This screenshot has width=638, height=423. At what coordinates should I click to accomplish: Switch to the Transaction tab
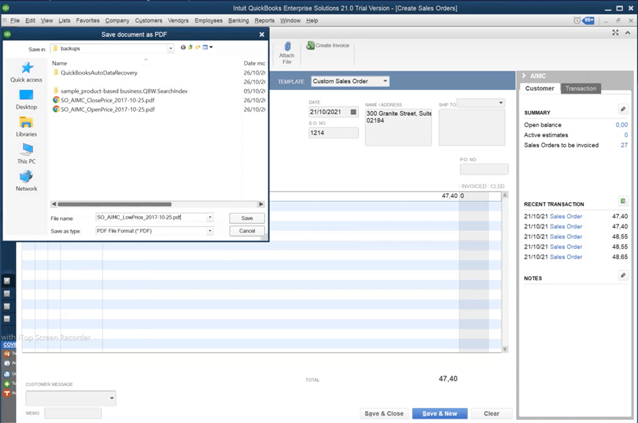(x=581, y=89)
